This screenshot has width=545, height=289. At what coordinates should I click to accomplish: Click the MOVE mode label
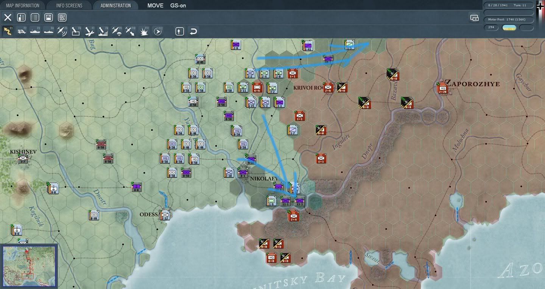156,6
